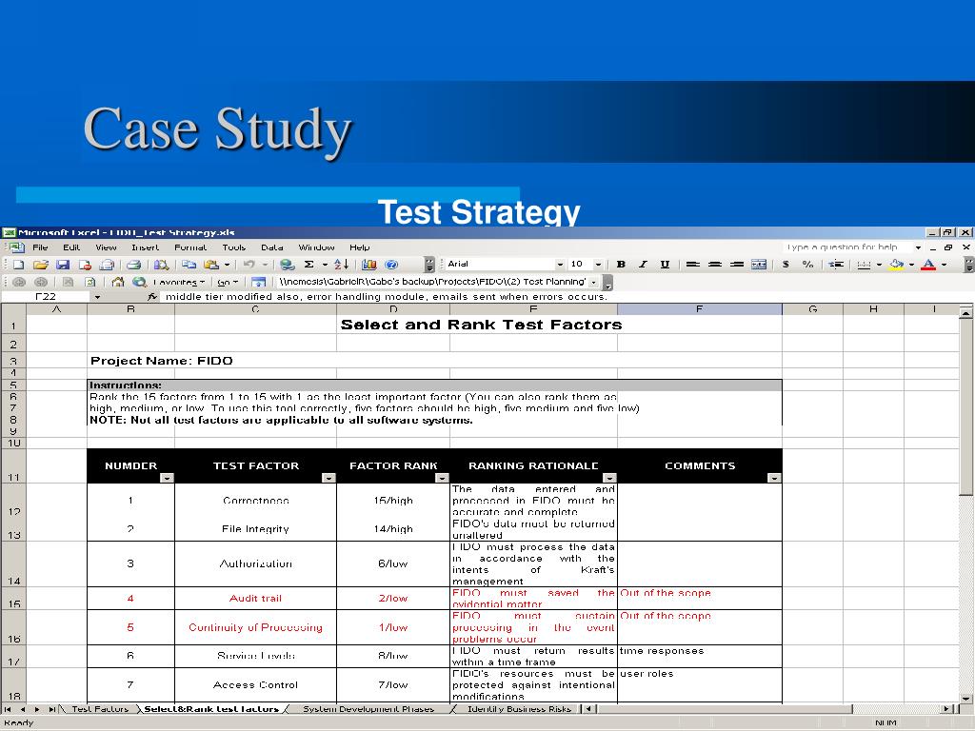Open the Go dropdown menu
Screen dimensions: 975x731
(x=228, y=282)
